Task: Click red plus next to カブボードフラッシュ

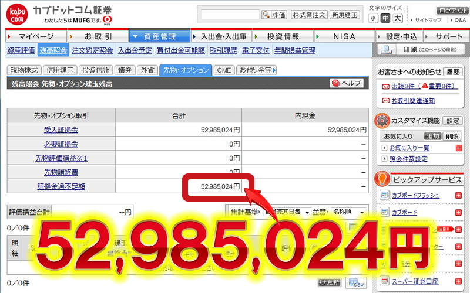Action: pyautogui.click(x=459, y=195)
